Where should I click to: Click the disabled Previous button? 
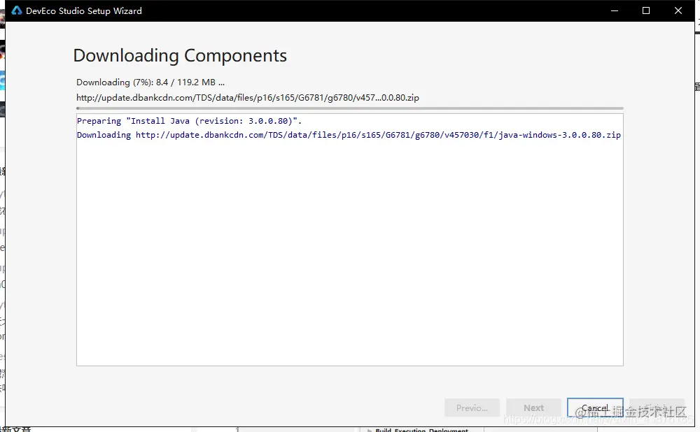click(x=472, y=408)
